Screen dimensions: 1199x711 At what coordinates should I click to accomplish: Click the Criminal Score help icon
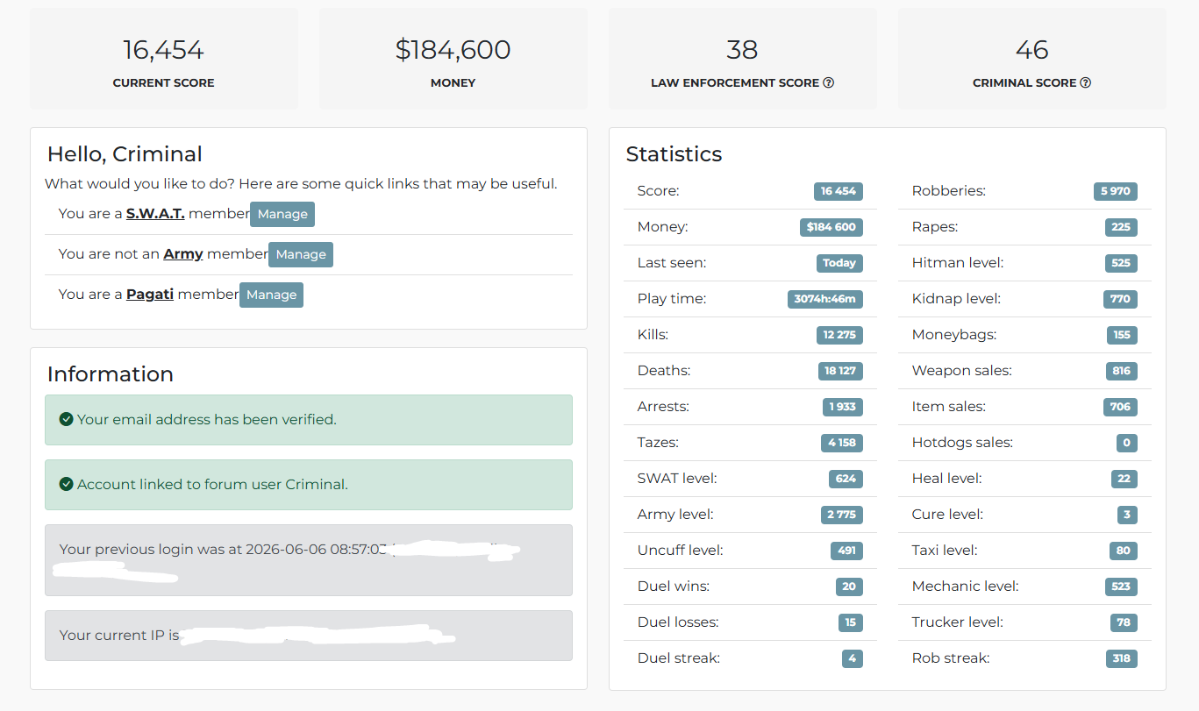(x=1086, y=82)
